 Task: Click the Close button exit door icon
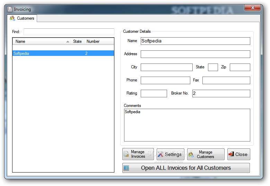tap(231, 154)
